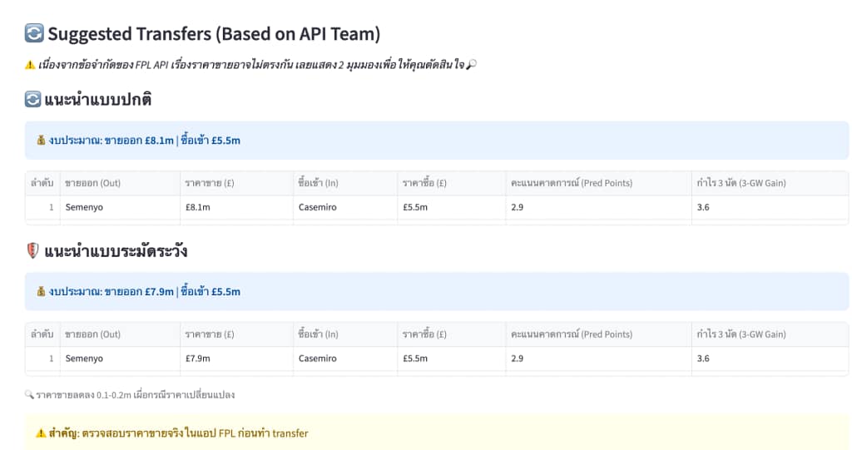Click the Suggested Transfers (Based on API Team) heading
This screenshot has height=450, width=852.
pos(213,34)
